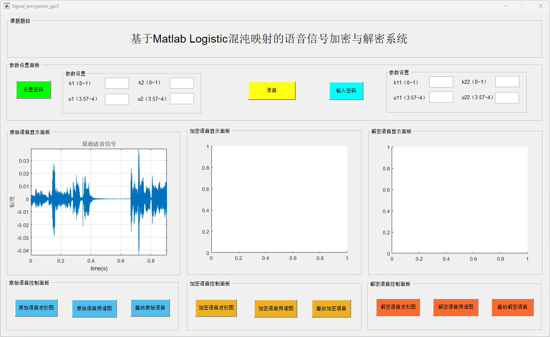Focus the k1 (0~1) input field
This screenshot has width=550, height=337.
[117, 83]
